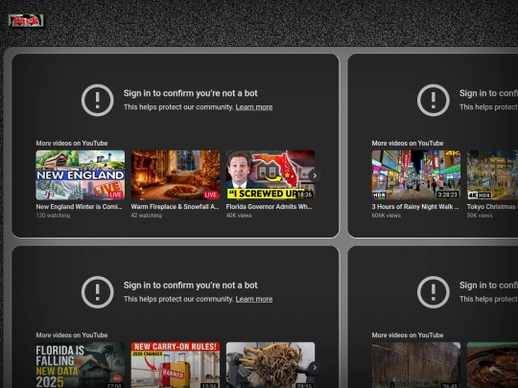Image resolution: width=518 pixels, height=388 pixels.
Task: Click the exclamation warning icon in bottom-right panel
Action: click(433, 292)
